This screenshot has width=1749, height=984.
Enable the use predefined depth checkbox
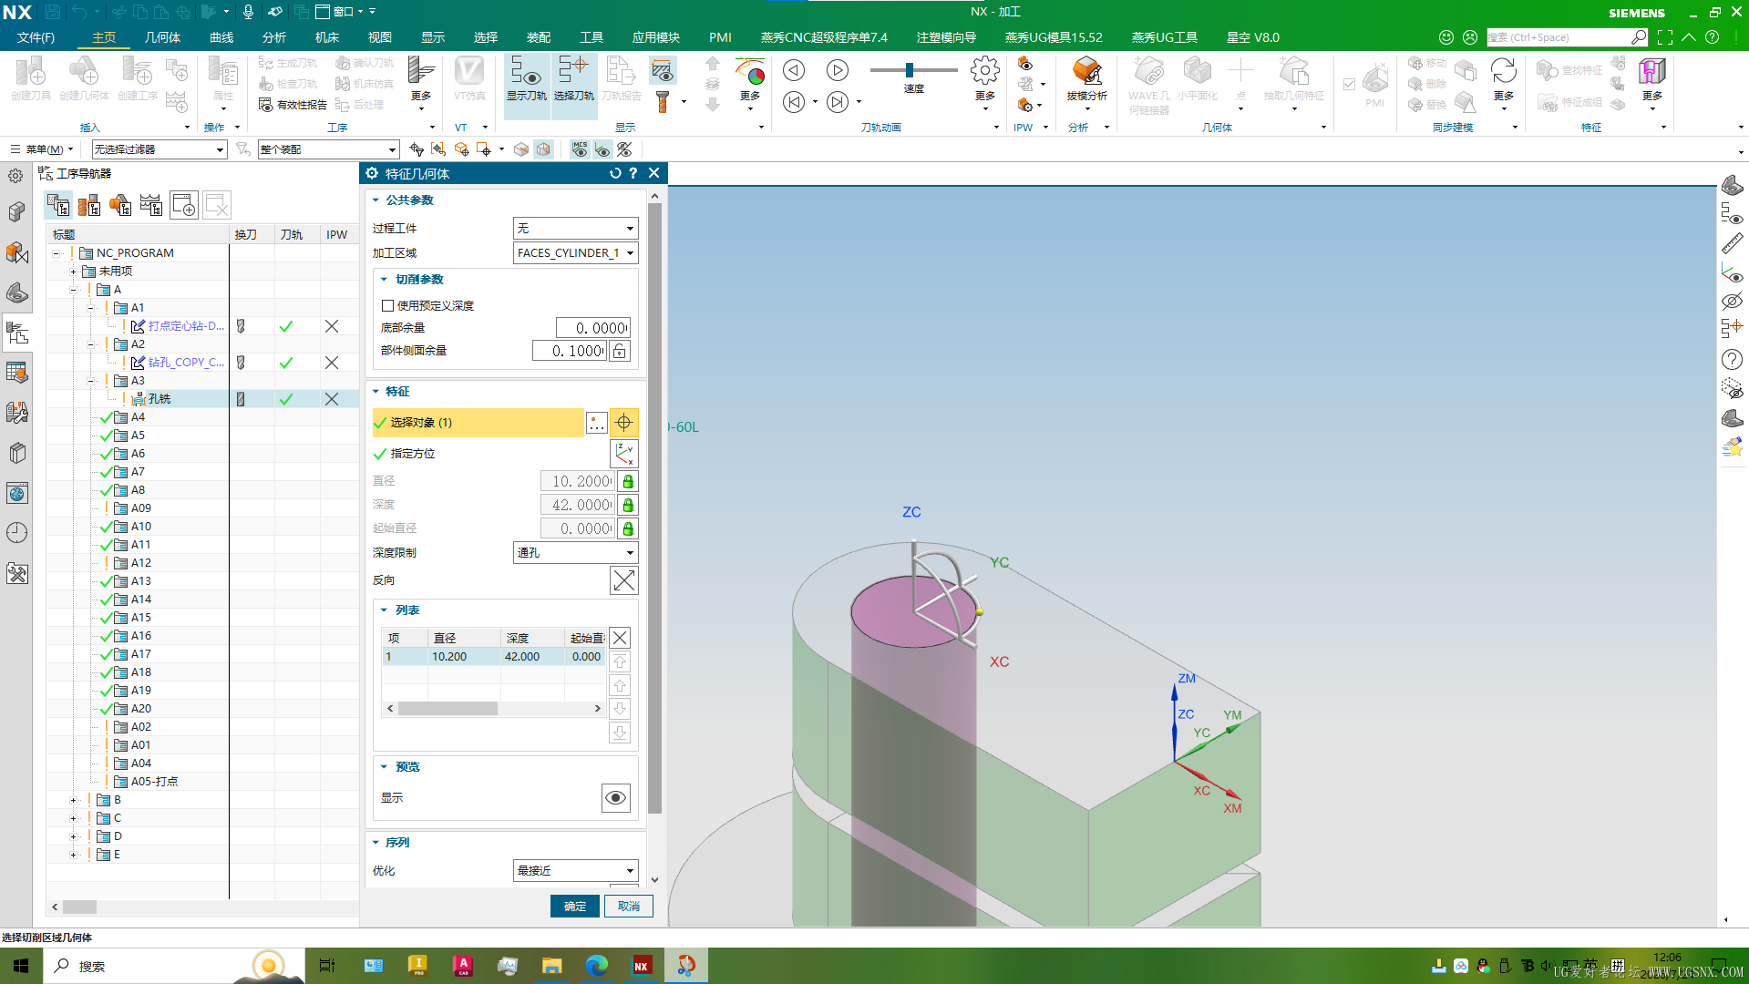pos(388,306)
